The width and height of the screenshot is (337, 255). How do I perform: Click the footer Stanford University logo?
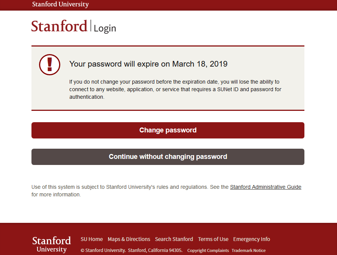pos(52,244)
